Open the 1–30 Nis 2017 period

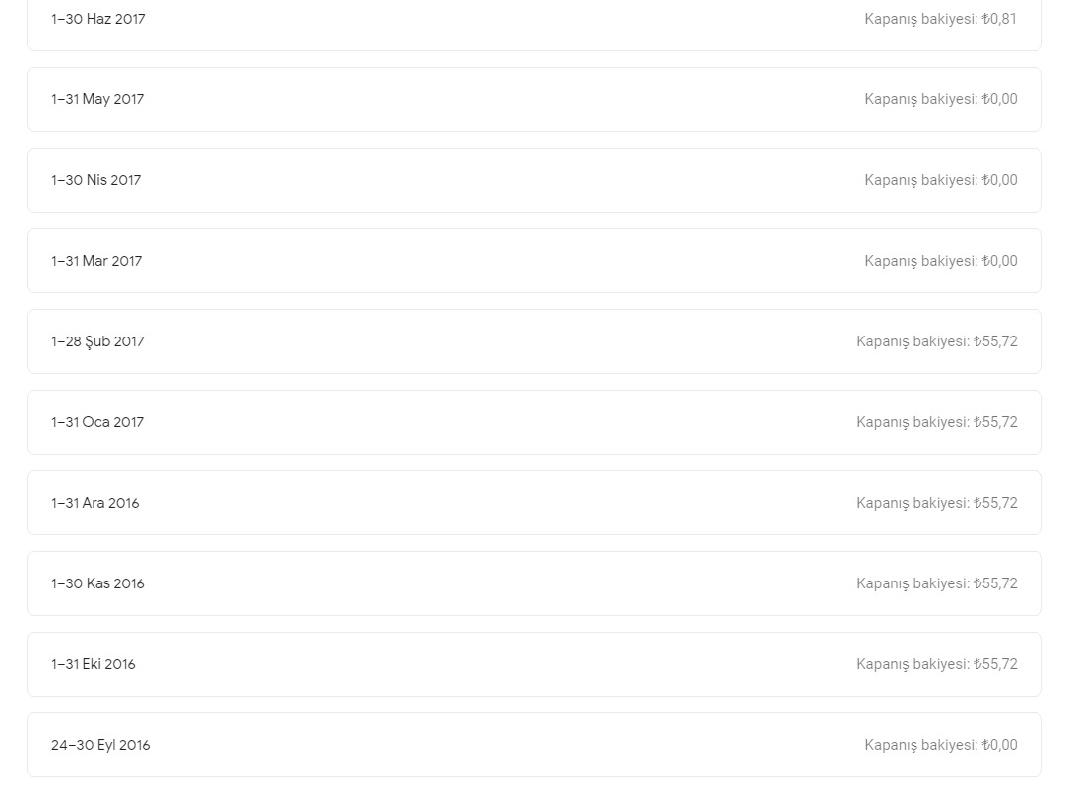[535, 180]
